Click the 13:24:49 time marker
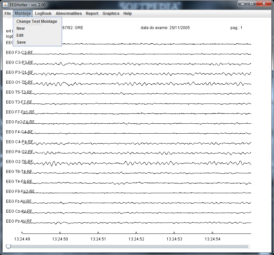Viewport: 274px width, 255px height. (22, 239)
